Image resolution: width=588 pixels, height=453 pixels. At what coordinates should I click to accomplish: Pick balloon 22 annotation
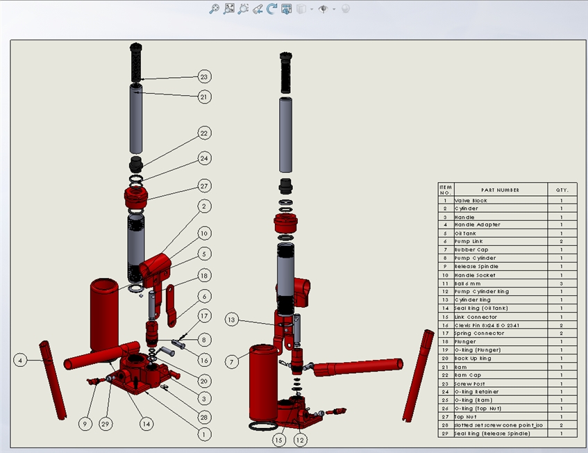click(x=204, y=133)
